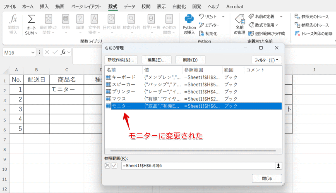Screen dimensions: 336x193
Task: Select row 6 header
Action: [5, 129]
